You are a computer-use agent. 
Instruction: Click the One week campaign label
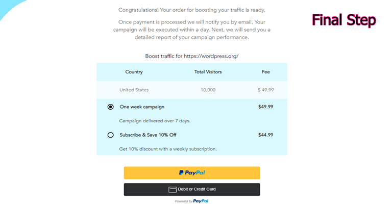tap(142, 107)
